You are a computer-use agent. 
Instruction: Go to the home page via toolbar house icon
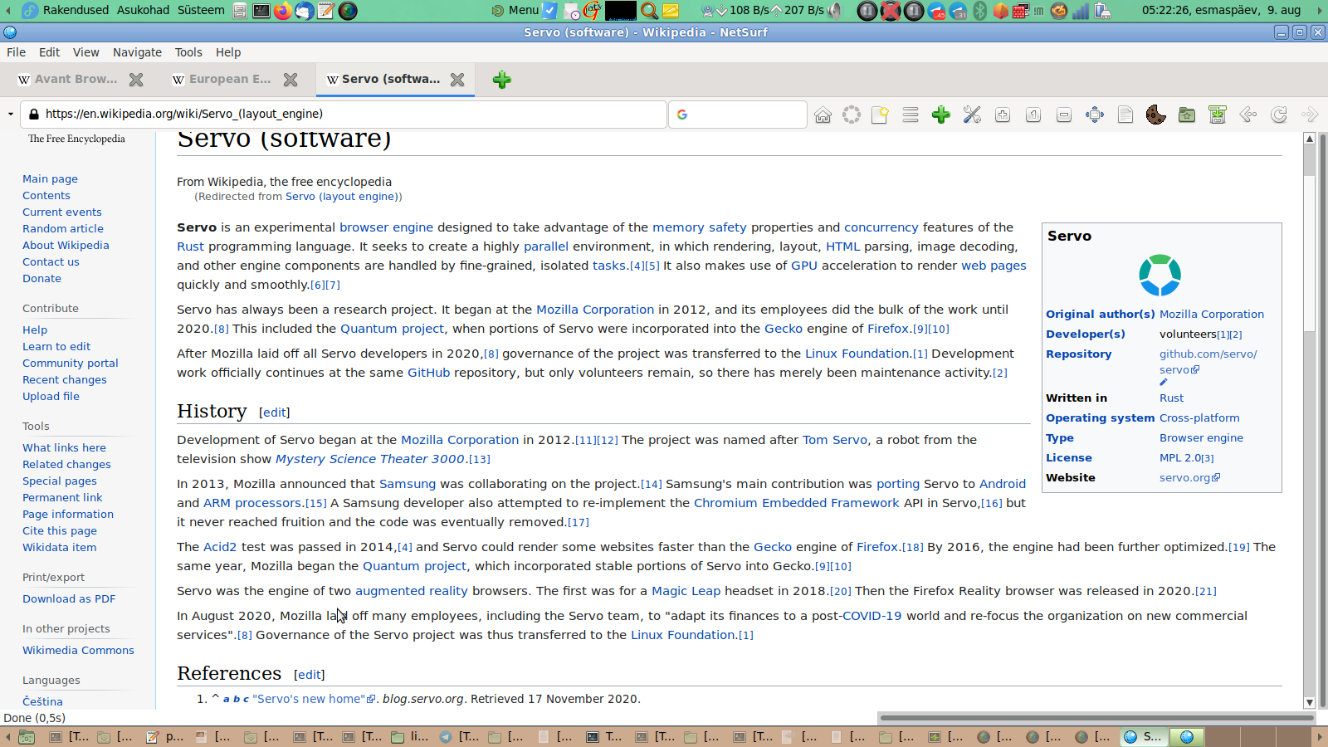tap(823, 115)
